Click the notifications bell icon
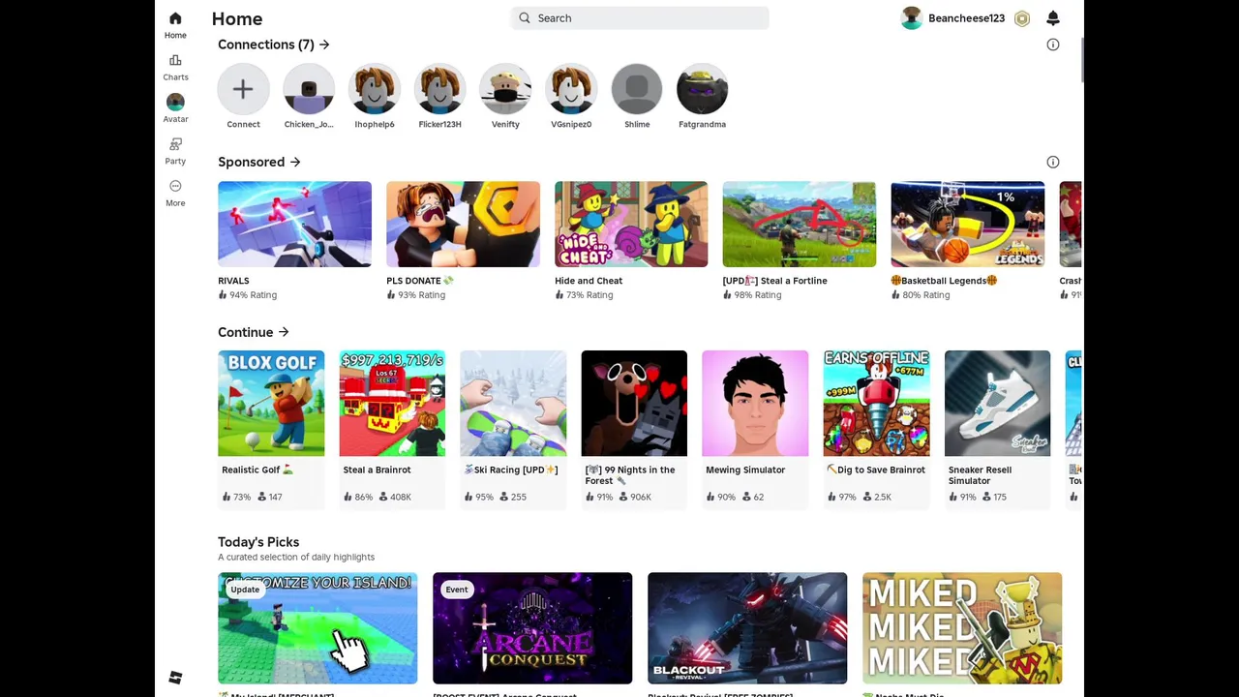Image resolution: width=1239 pixels, height=697 pixels. (1053, 18)
